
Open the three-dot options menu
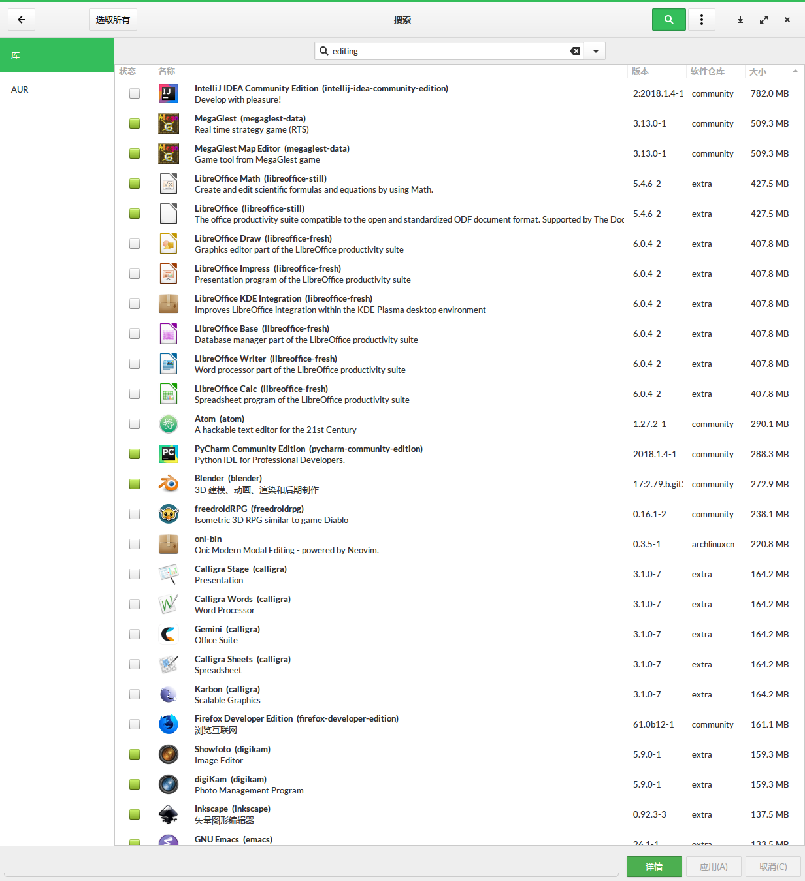click(702, 20)
